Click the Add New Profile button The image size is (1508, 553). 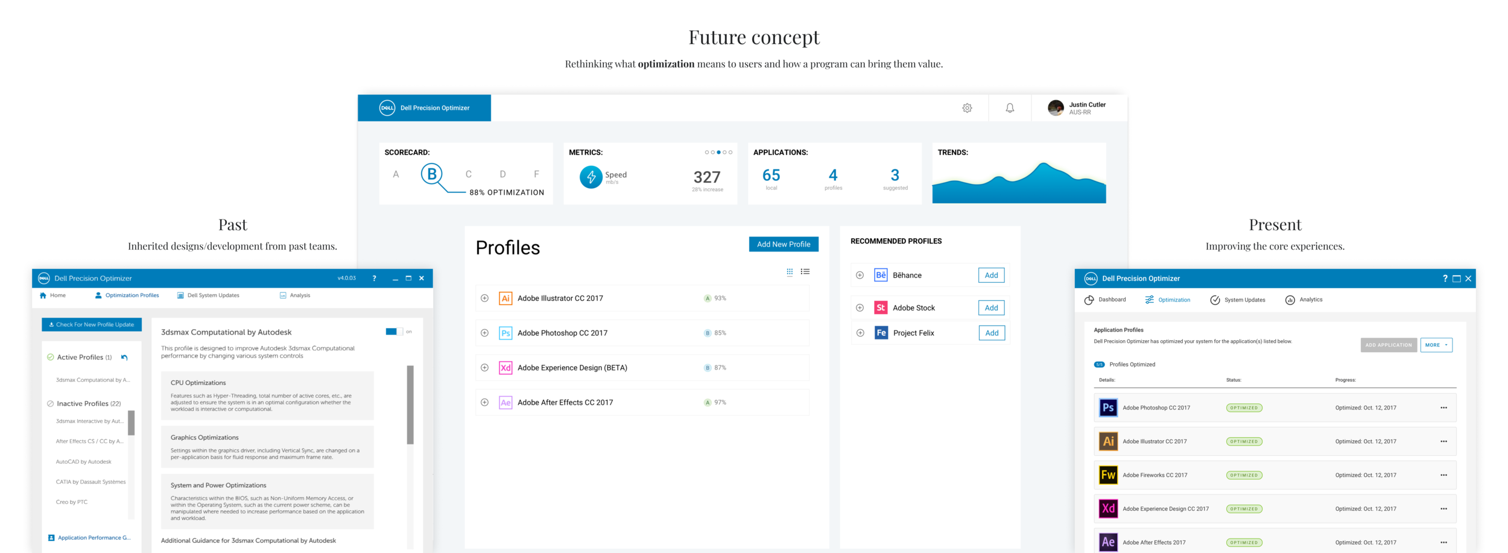click(x=784, y=244)
